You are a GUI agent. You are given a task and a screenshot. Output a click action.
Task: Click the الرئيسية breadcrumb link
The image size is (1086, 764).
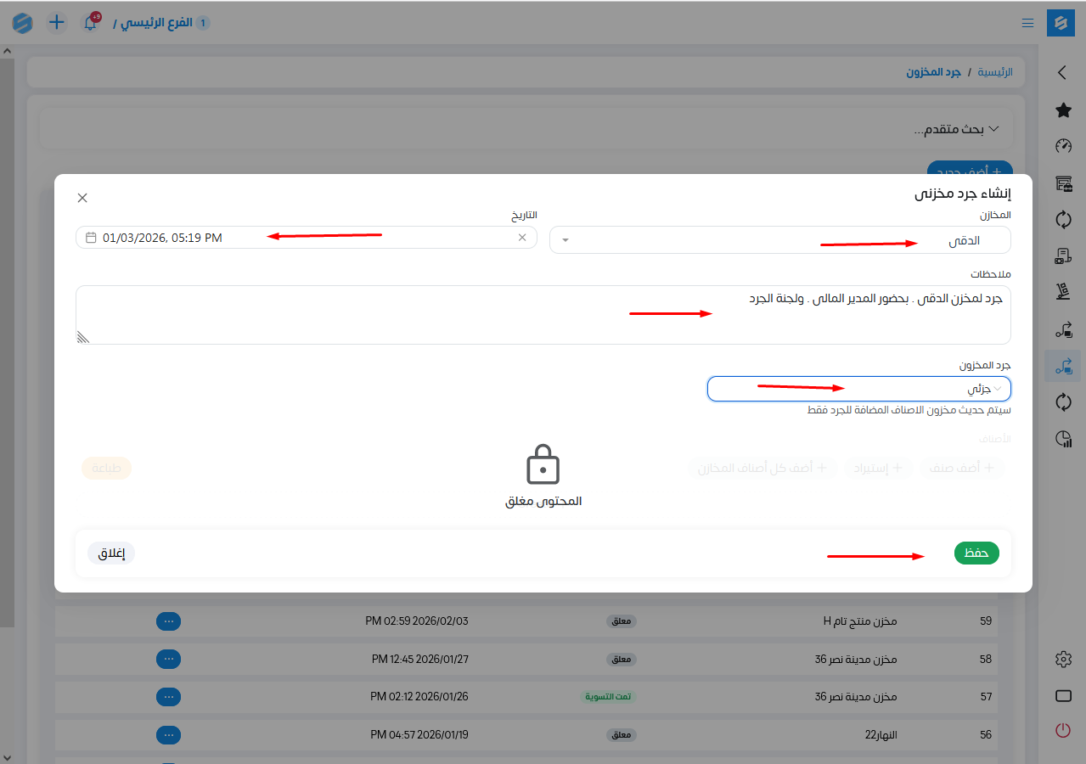pyautogui.click(x=995, y=72)
